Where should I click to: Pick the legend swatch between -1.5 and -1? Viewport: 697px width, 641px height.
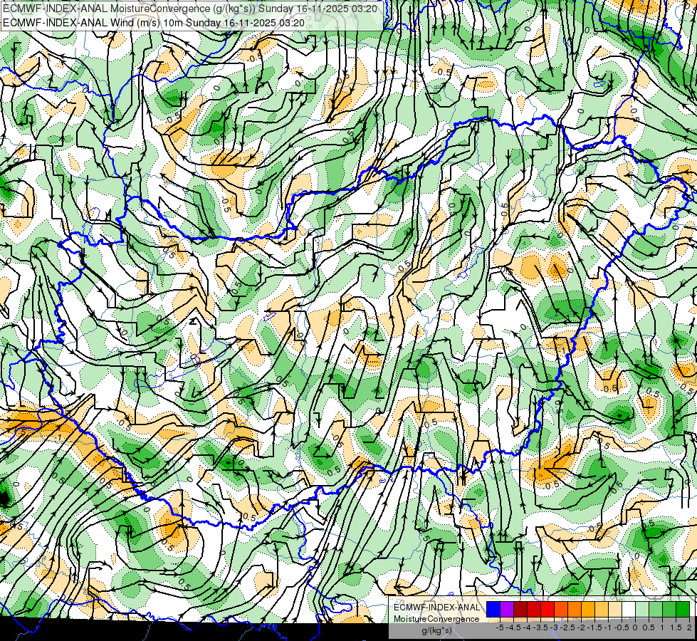(602, 610)
